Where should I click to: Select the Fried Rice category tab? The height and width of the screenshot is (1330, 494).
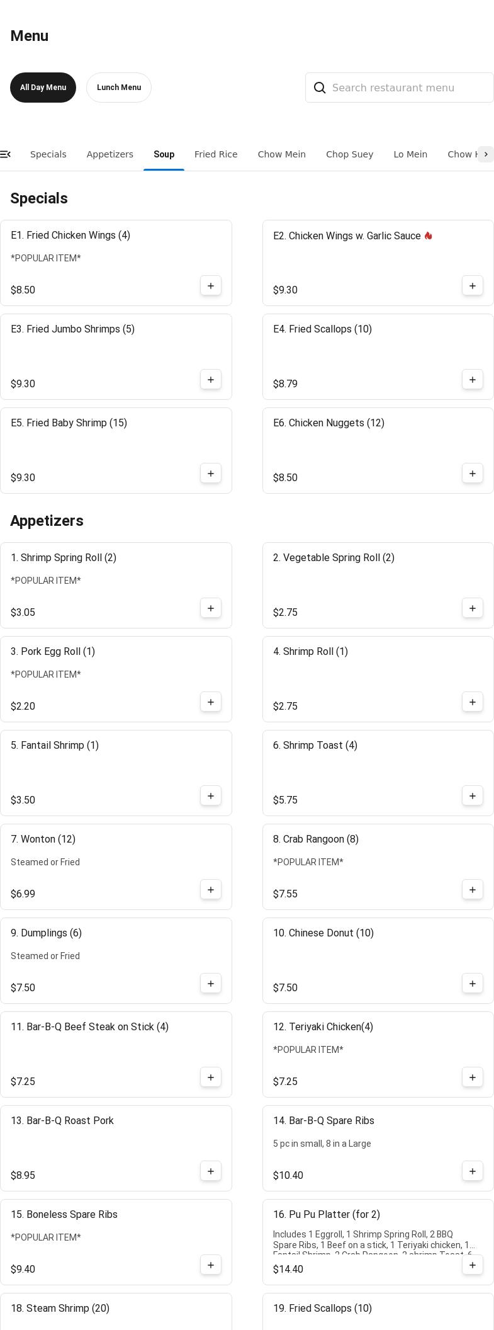point(216,154)
